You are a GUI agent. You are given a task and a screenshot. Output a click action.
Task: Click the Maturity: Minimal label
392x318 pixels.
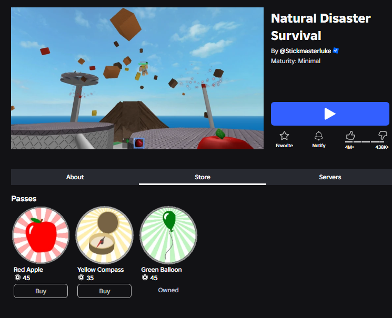coord(296,61)
